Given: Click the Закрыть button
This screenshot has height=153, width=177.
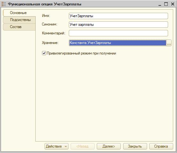Looking at the screenshot, I should click(x=135, y=146).
